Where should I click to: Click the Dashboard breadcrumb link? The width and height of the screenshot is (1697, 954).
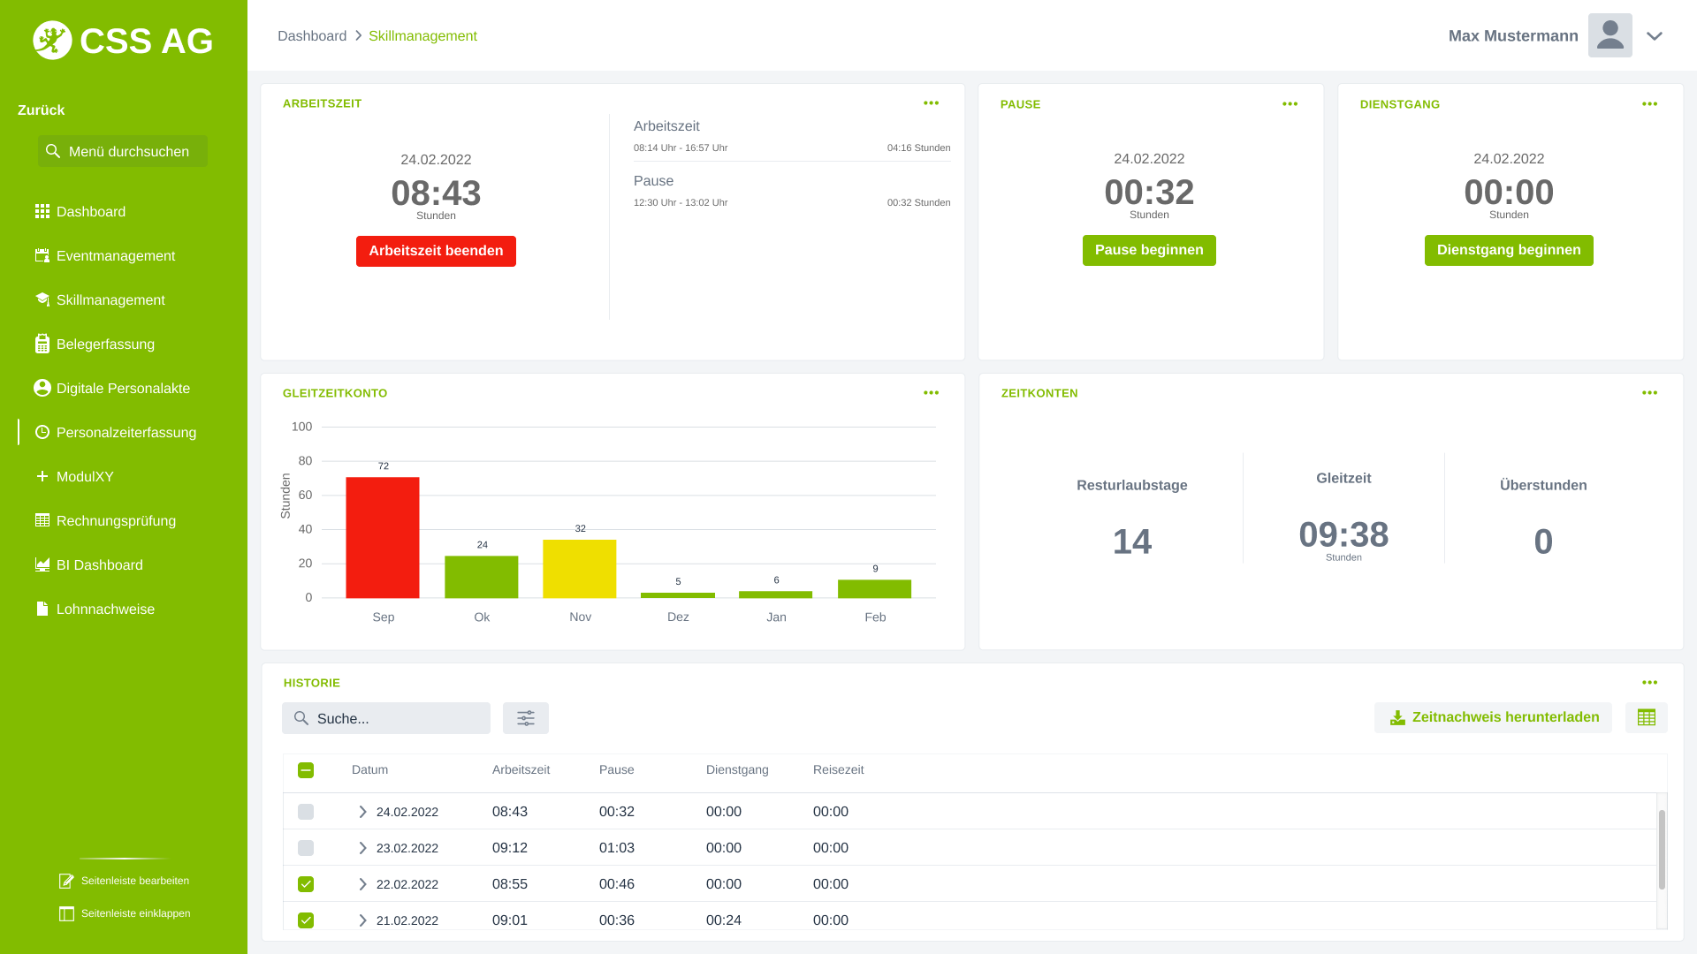[312, 36]
